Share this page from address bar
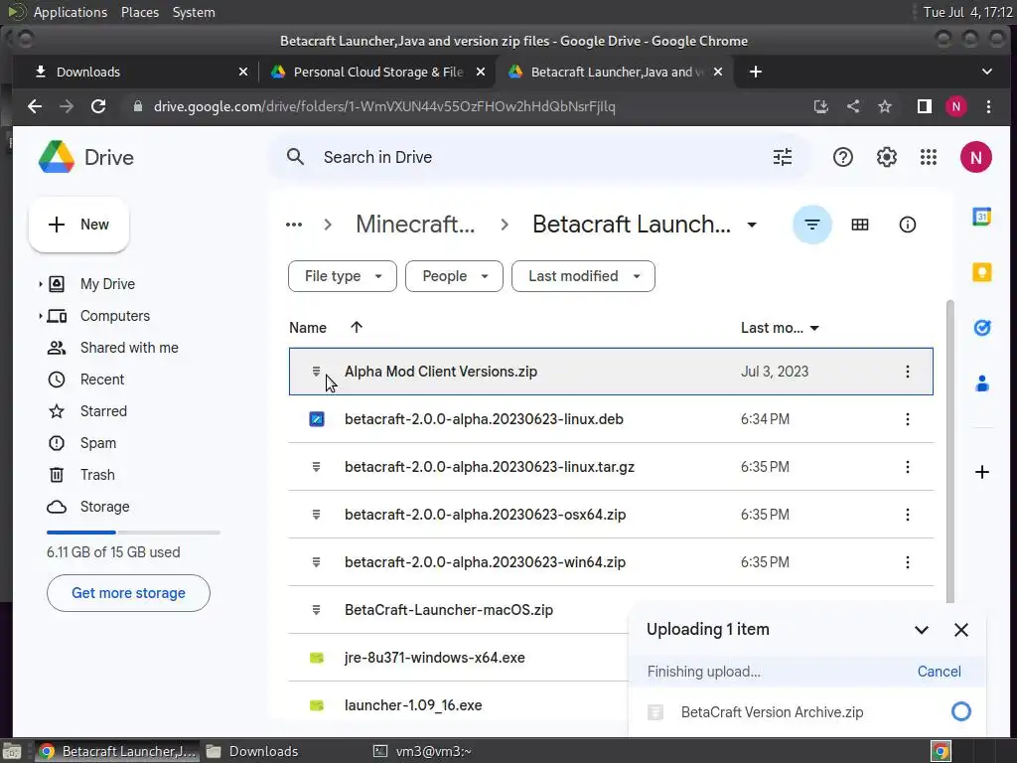Image resolution: width=1017 pixels, height=763 pixels. (x=853, y=106)
